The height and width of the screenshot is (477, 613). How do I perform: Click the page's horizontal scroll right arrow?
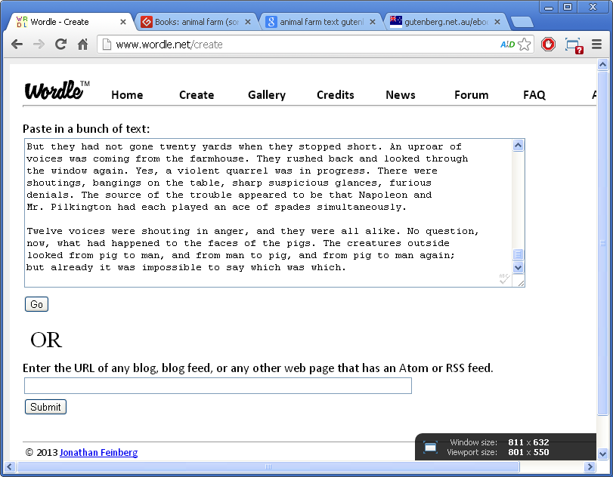point(590,467)
